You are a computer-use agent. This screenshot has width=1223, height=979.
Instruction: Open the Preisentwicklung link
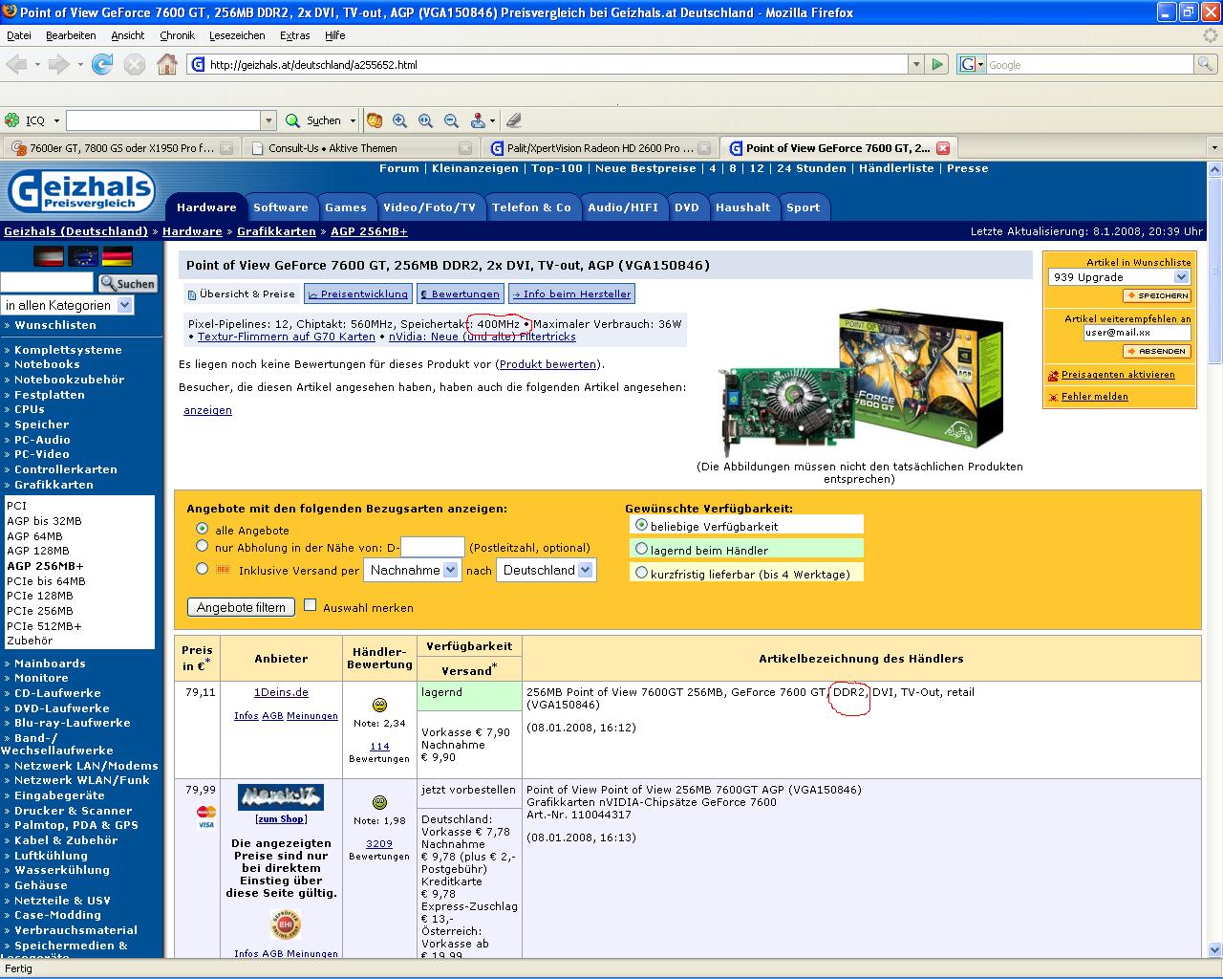click(358, 294)
